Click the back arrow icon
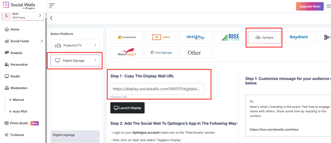The height and width of the screenshot is (143, 331). pos(51,18)
